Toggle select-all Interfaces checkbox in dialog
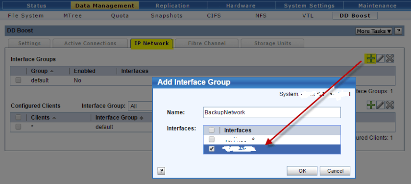411x184 pixels. pos(212,130)
